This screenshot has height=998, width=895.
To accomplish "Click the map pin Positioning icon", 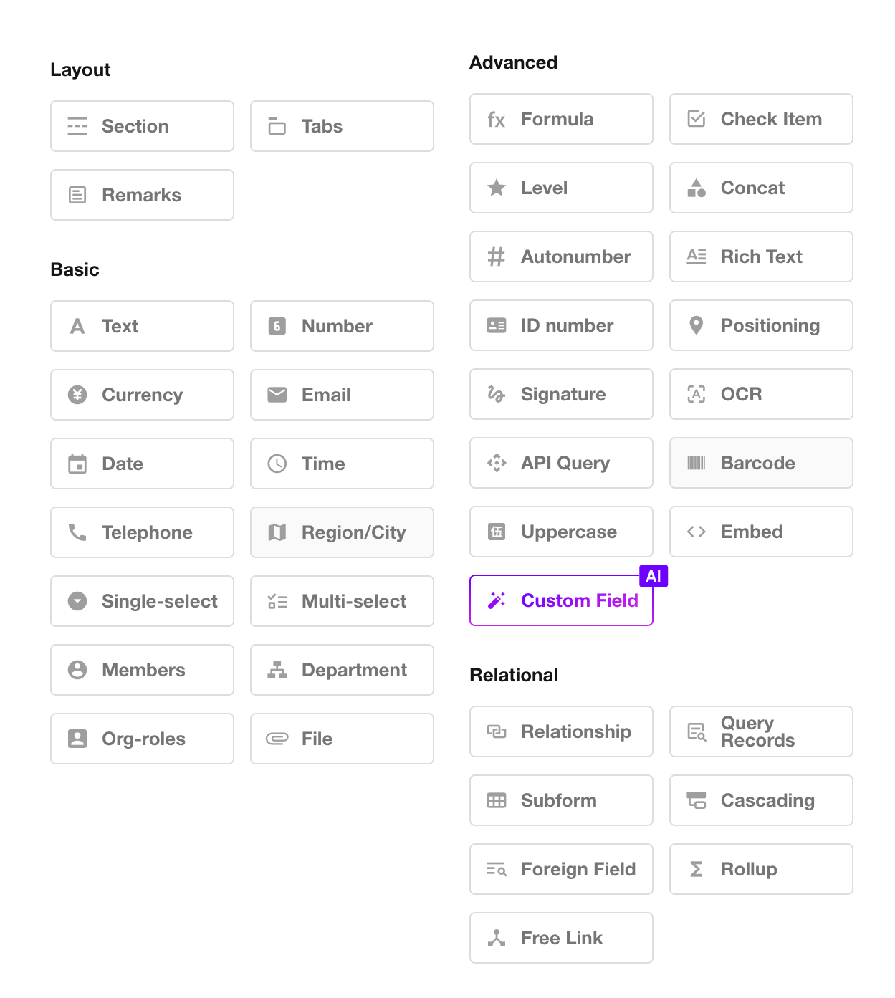I will (696, 325).
